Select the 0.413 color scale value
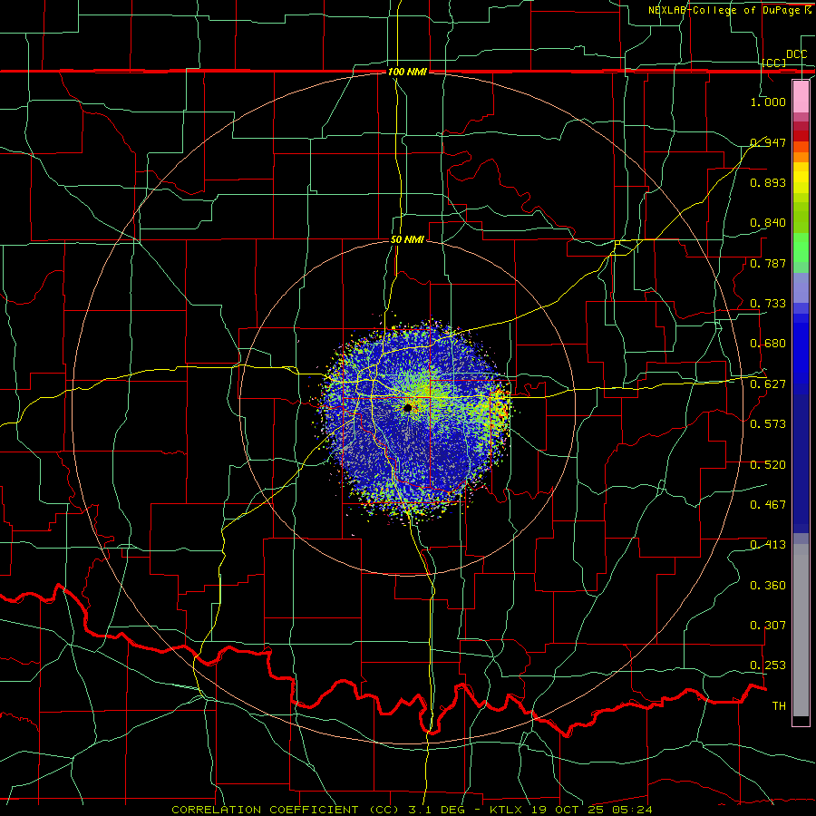This screenshot has height=816, width=816. coord(768,545)
